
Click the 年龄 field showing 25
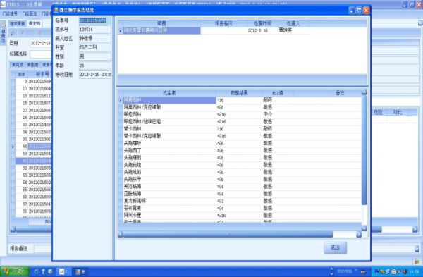[x=94, y=66]
